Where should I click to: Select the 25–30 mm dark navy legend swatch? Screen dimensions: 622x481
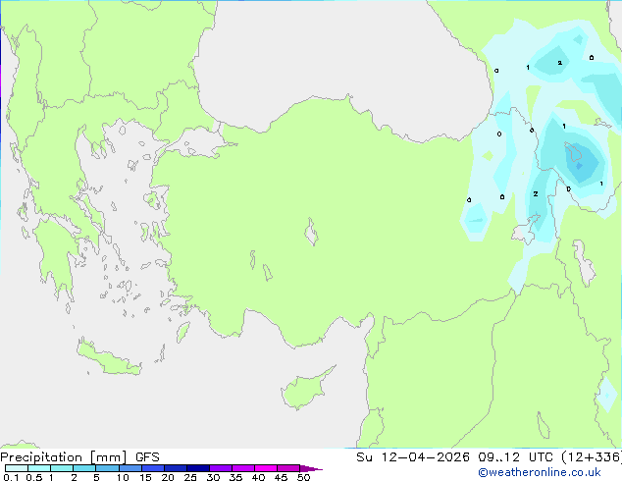(198, 468)
